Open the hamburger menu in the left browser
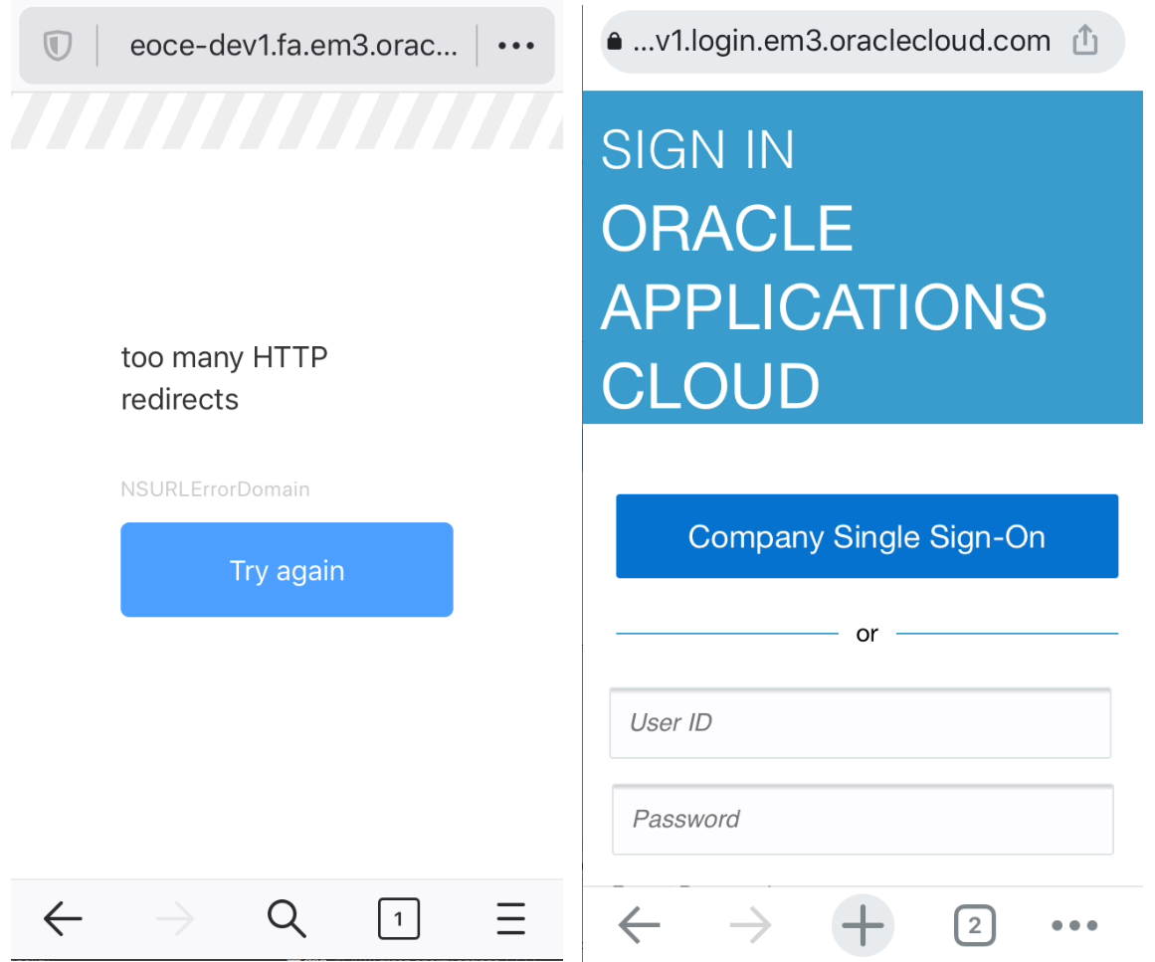Screen dimensions: 1155x962 pyautogui.click(x=509, y=918)
